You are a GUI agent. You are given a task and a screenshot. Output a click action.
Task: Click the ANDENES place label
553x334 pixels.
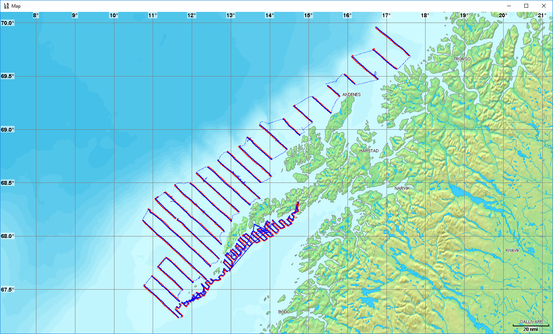tap(351, 94)
